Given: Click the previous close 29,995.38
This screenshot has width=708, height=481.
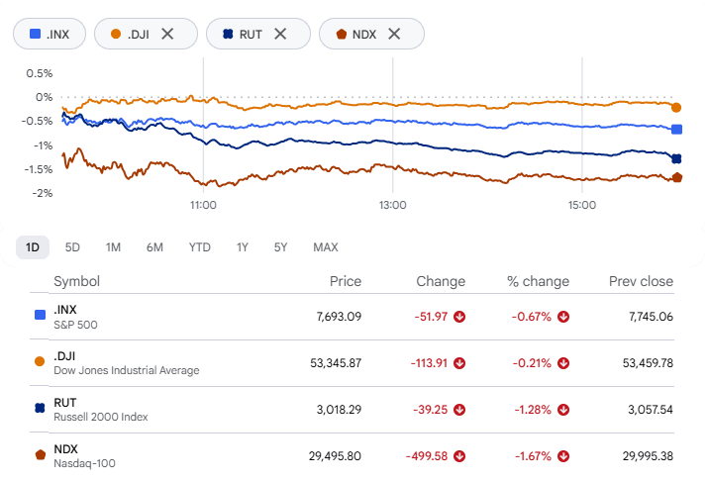Looking at the screenshot, I should pyautogui.click(x=648, y=456).
